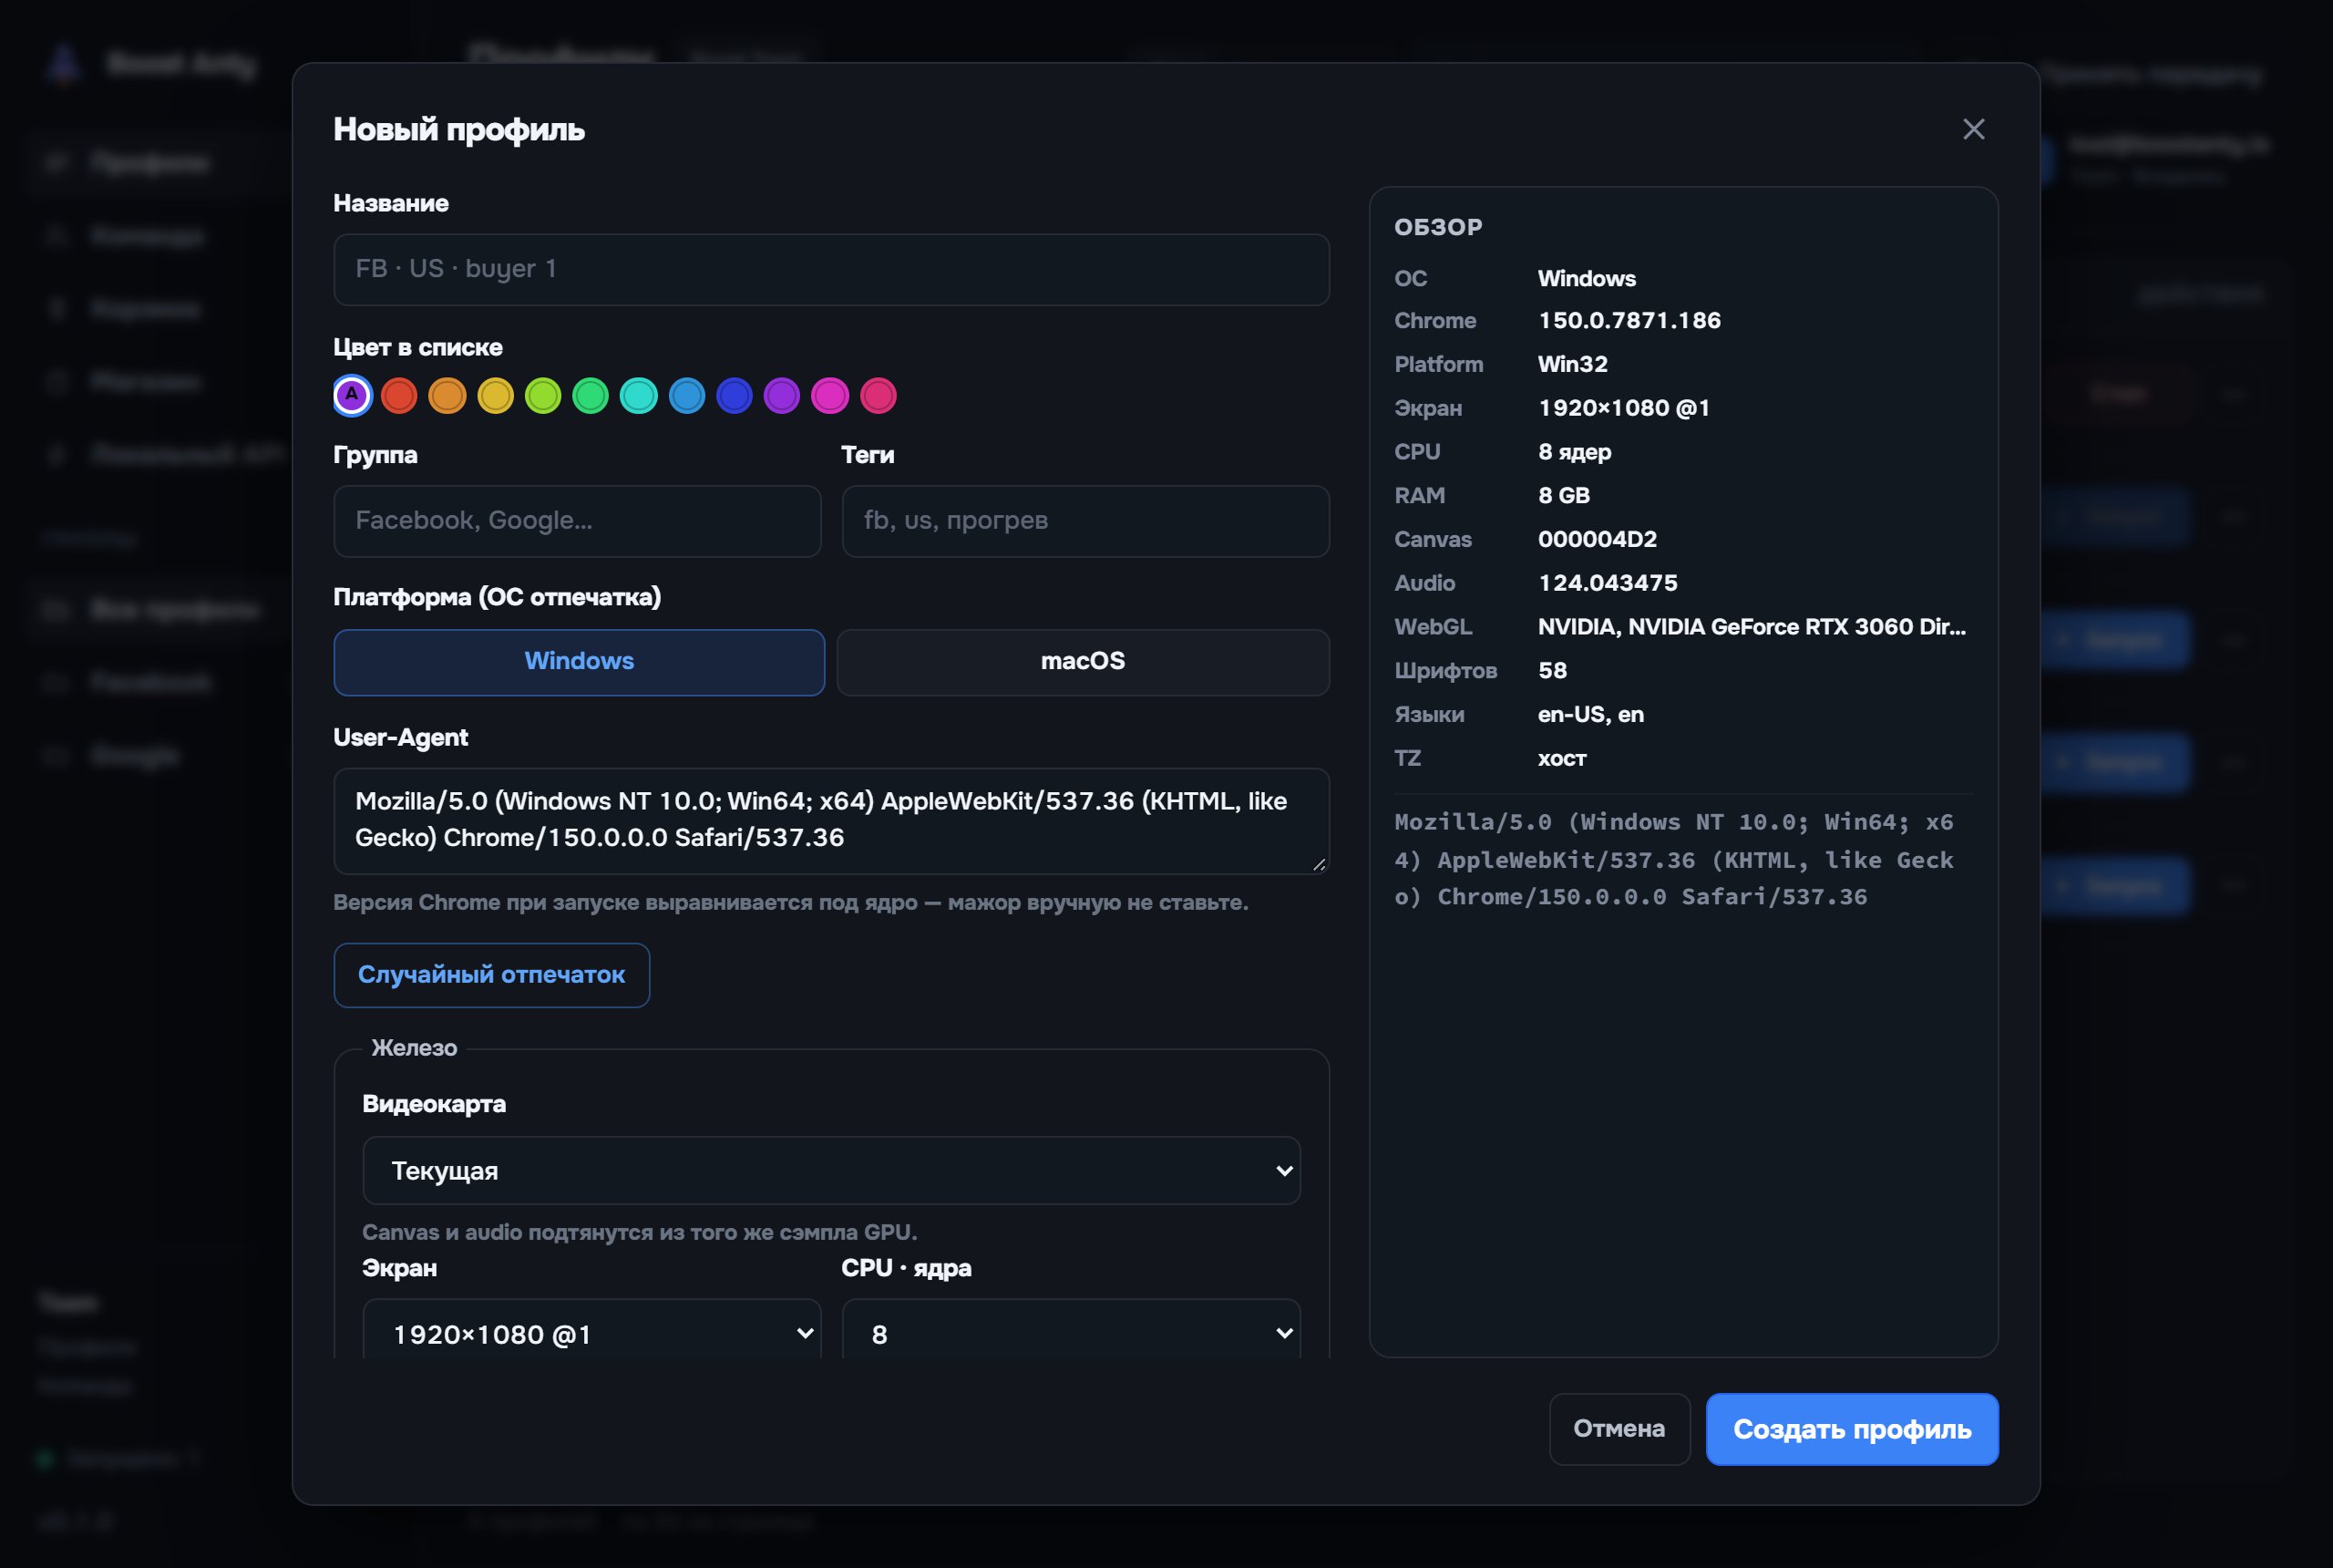Image resolution: width=2333 pixels, height=1568 pixels.
Task: Click the Шрифтов value 58
Action: pyautogui.click(x=1552, y=671)
